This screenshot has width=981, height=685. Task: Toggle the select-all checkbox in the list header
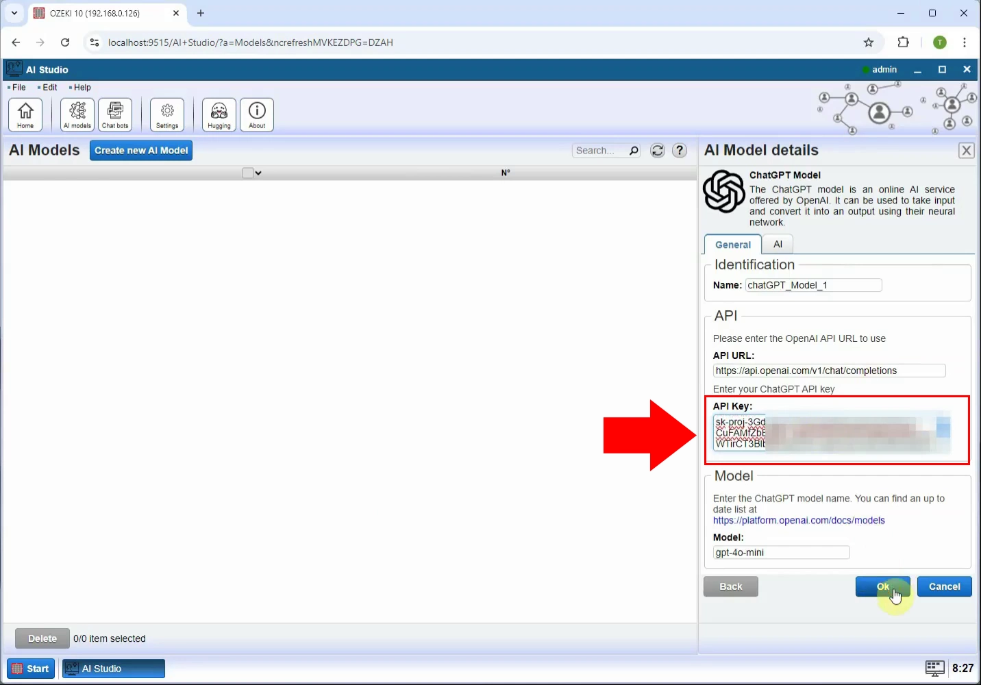(x=247, y=173)
